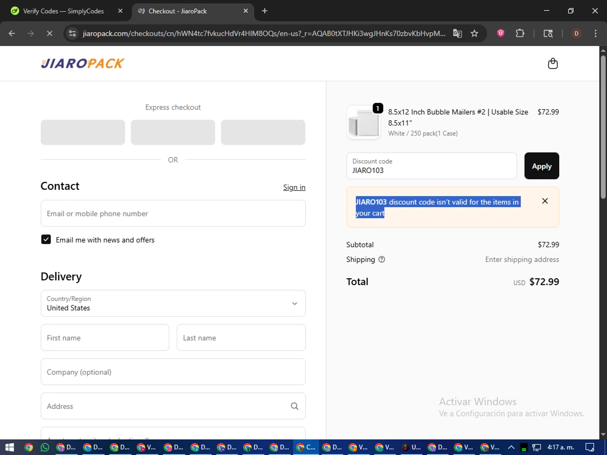
Task: Open the active C... Chrome taskbar window
Action: click(x=306, y=447)
